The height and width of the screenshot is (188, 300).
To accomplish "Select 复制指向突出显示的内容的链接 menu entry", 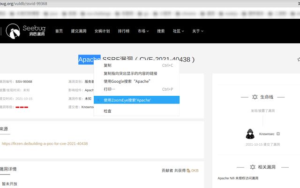I will point(136,73).
